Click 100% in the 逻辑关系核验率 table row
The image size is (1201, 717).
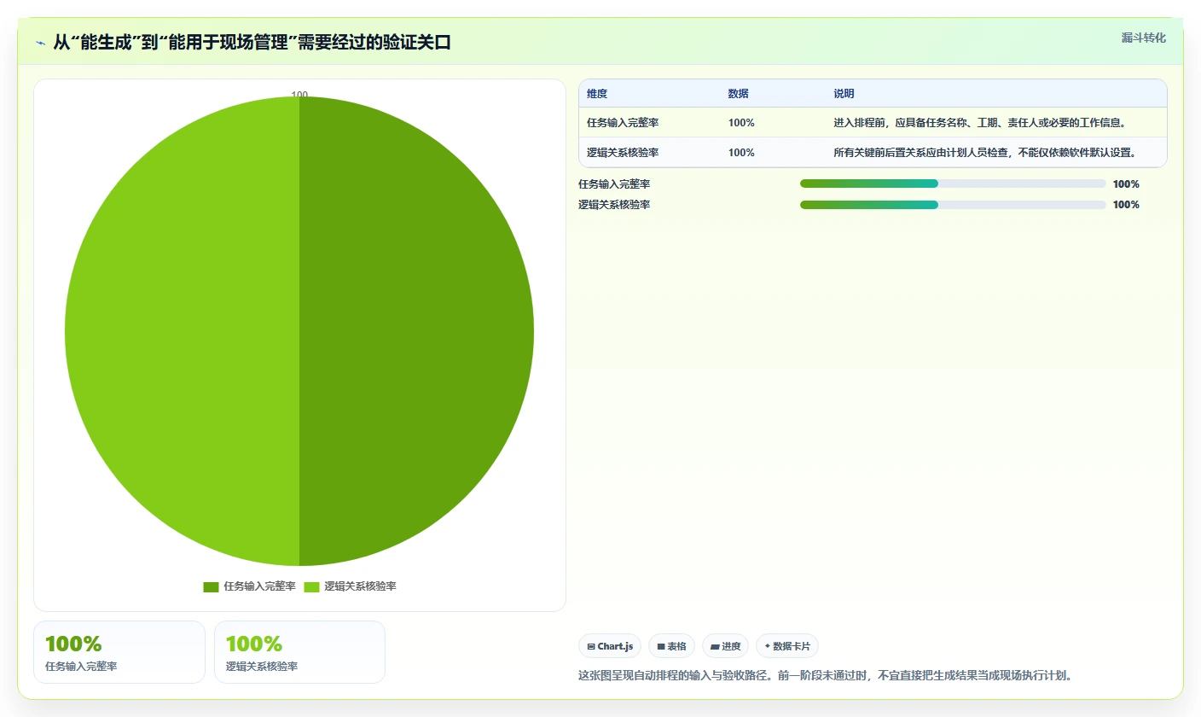pos(741,152)
